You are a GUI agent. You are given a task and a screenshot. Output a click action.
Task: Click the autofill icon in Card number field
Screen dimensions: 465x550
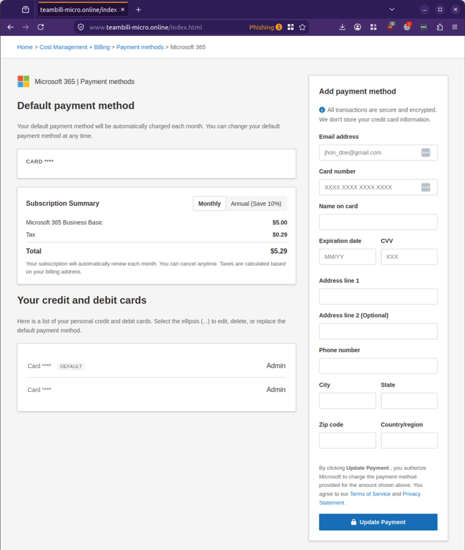coord(425,187)
